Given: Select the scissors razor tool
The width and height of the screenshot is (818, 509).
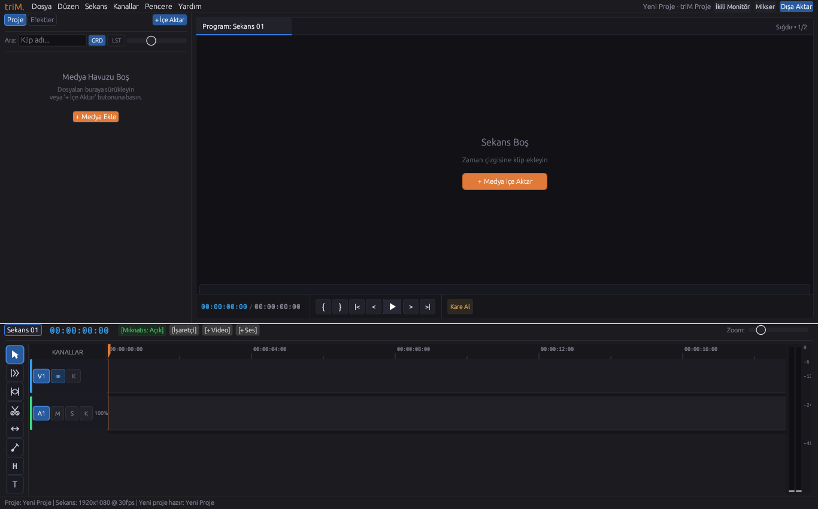Looking at the screenshot, I should (x=15, y=410).
